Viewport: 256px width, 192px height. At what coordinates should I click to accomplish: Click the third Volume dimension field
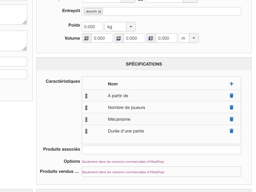pyautogui.click(x=167, y=38)
